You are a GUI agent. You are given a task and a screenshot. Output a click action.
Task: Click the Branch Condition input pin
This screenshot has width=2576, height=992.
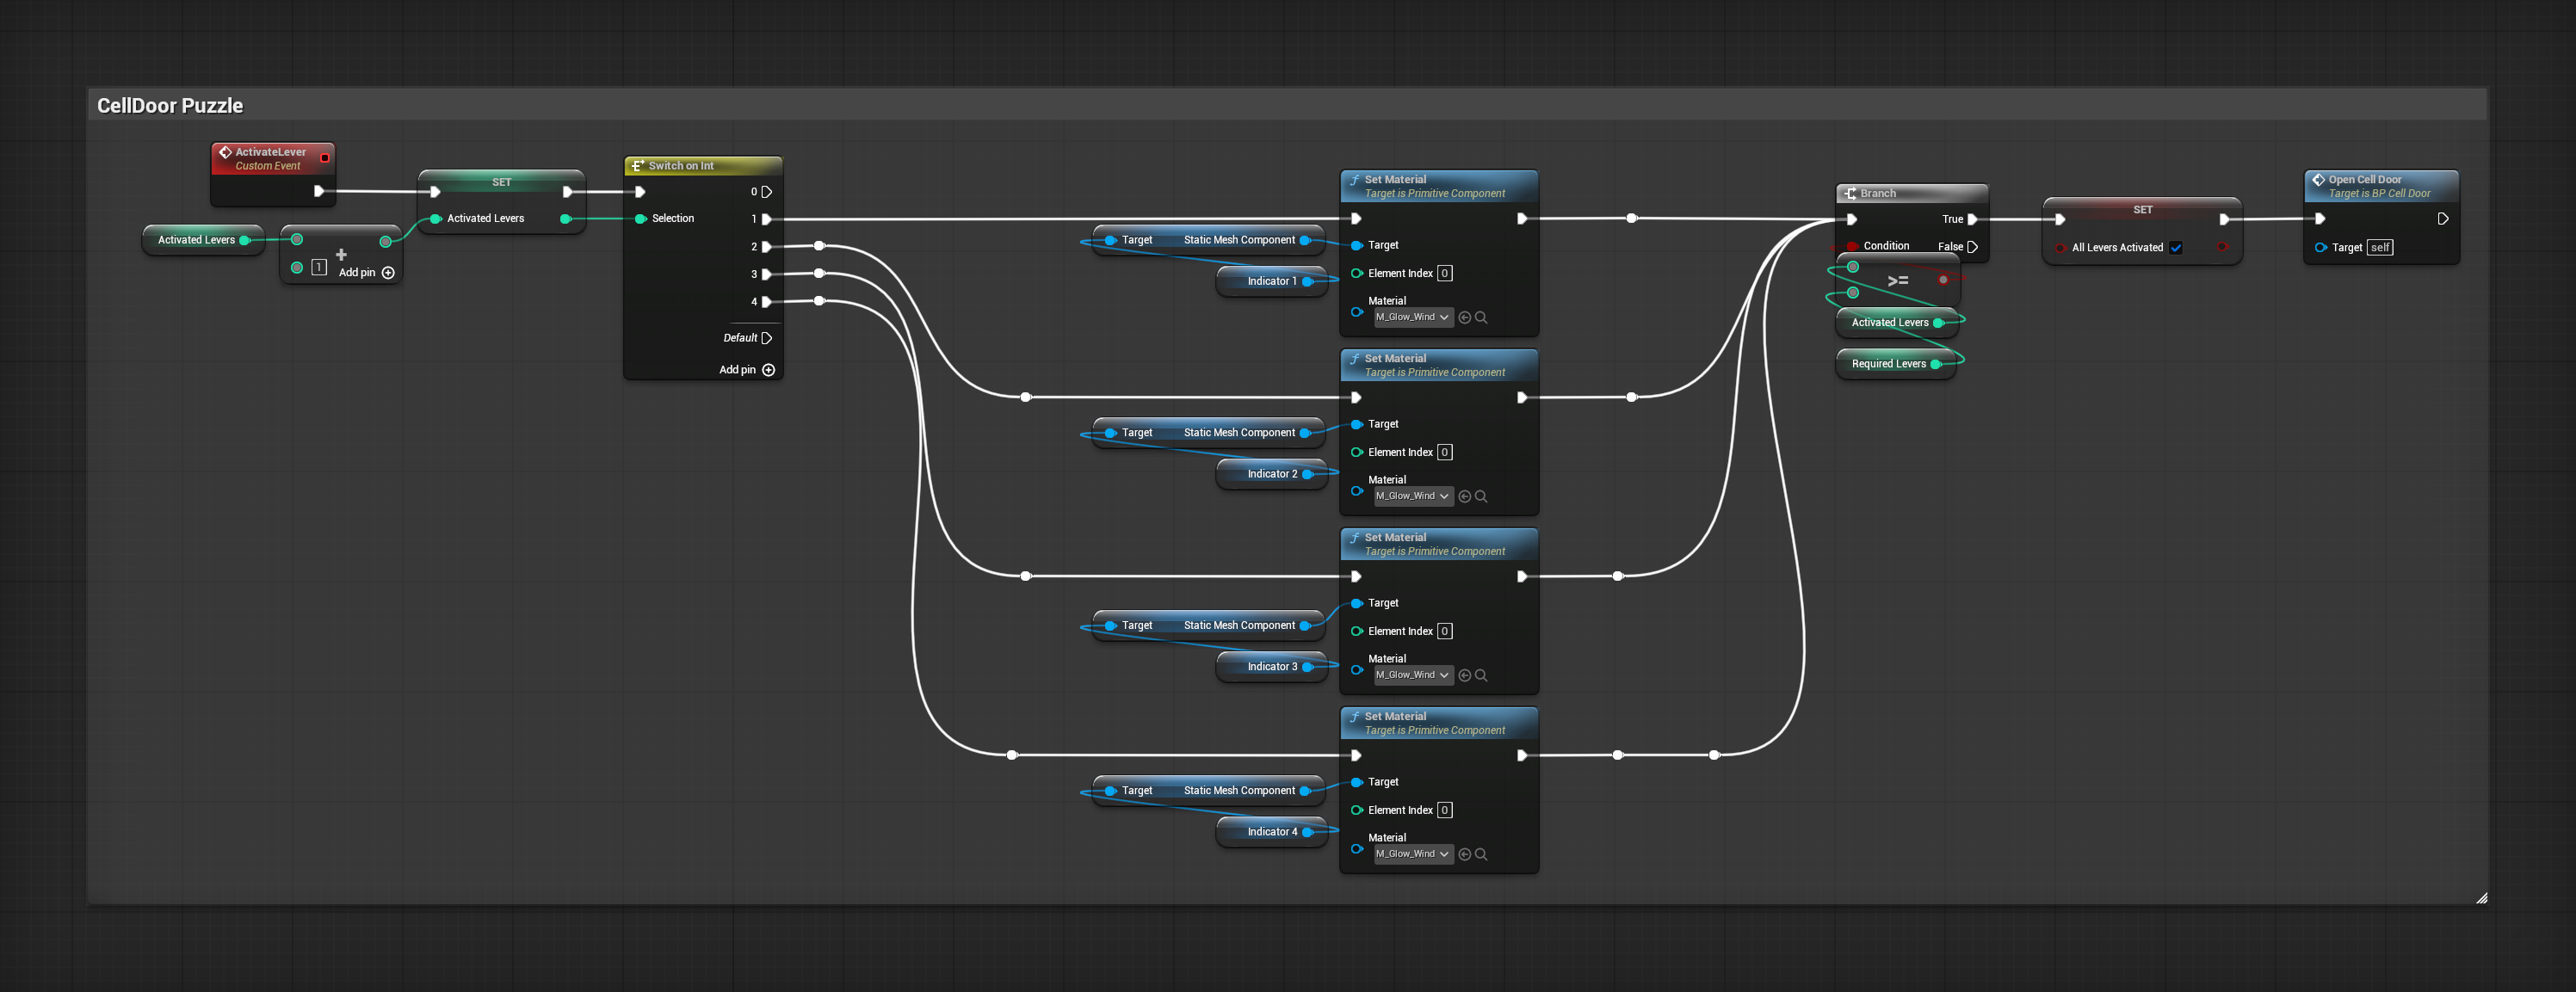[x=1852, y=246]
